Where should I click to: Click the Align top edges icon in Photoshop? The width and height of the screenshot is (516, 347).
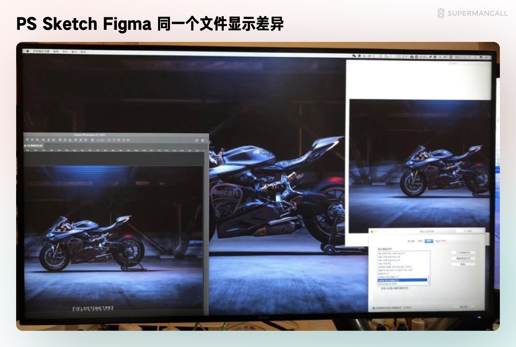pyautogui.click(x=27, y=140)
